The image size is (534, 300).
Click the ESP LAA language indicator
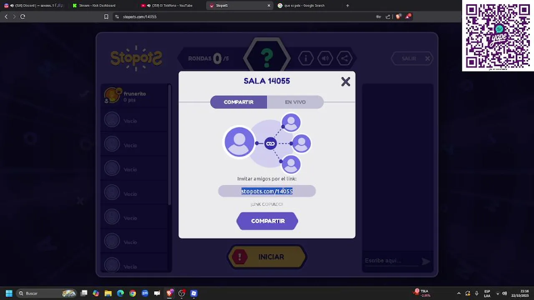pyautogui.click(x=487, y=293)
